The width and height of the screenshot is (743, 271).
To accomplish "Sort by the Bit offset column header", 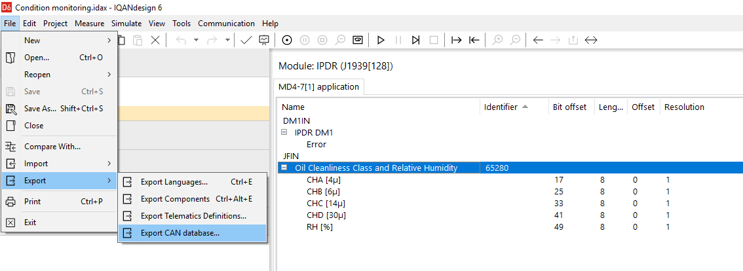I will [571, 107].
